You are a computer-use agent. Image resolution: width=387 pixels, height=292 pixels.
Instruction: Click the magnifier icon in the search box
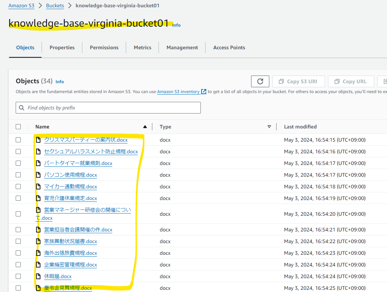coord(22,107)
